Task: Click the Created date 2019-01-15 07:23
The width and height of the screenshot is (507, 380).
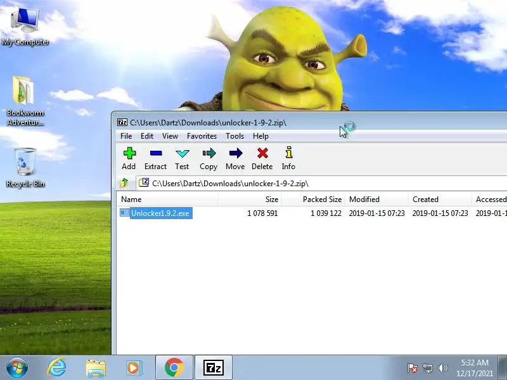Action: pos(440,213)
